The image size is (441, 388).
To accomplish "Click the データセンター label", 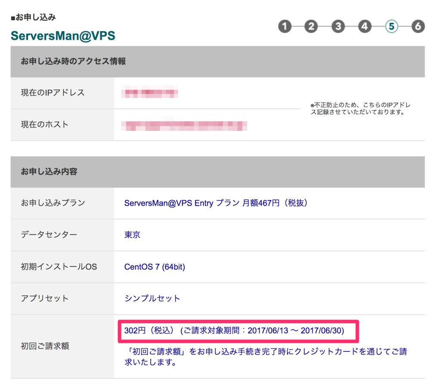I will (x=49, y=235).
